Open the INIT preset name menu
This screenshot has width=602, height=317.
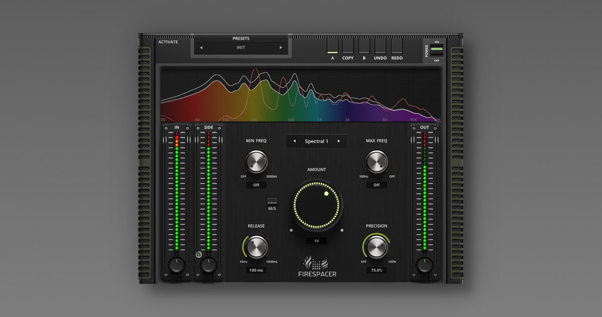tap(241, 48)
